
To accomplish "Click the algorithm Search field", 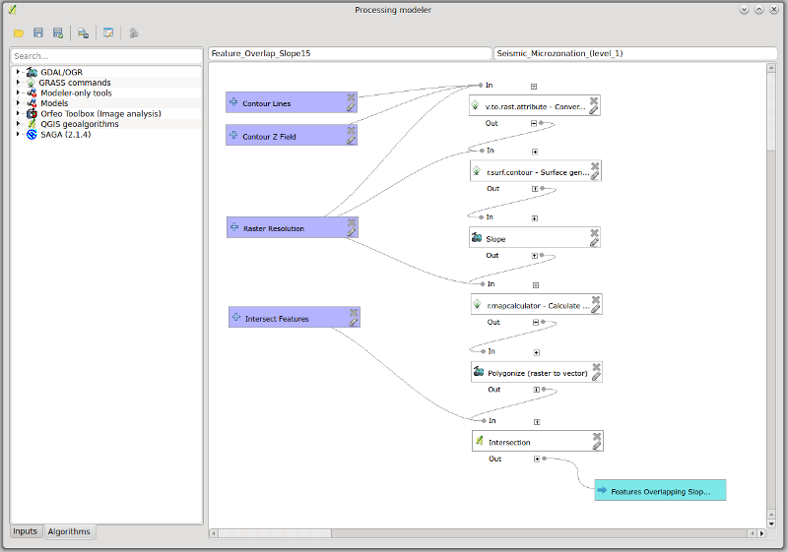I will point(106,56).
